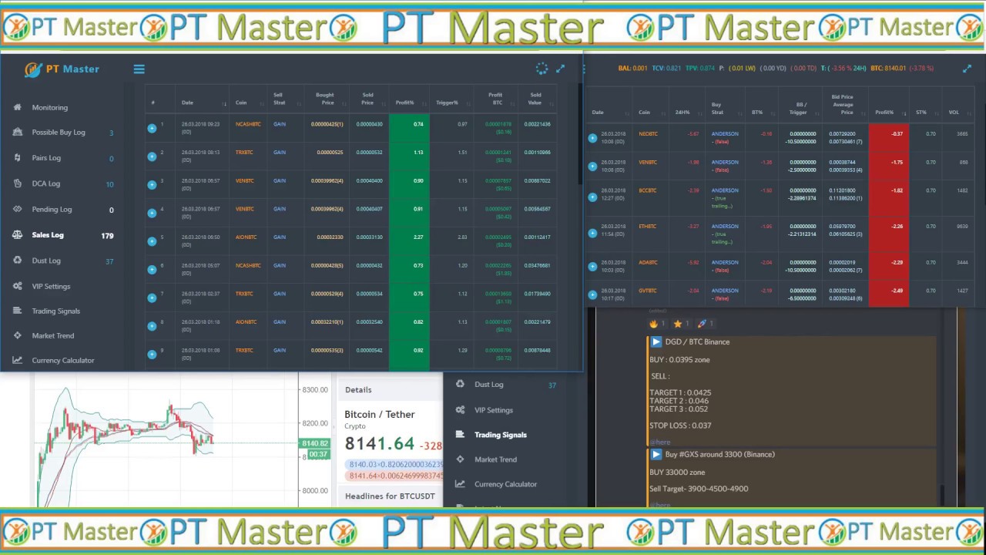Click the Dust Log recycle icon in upper sidebar
Screen dimensions: 986x555
[x=17, y=261]
